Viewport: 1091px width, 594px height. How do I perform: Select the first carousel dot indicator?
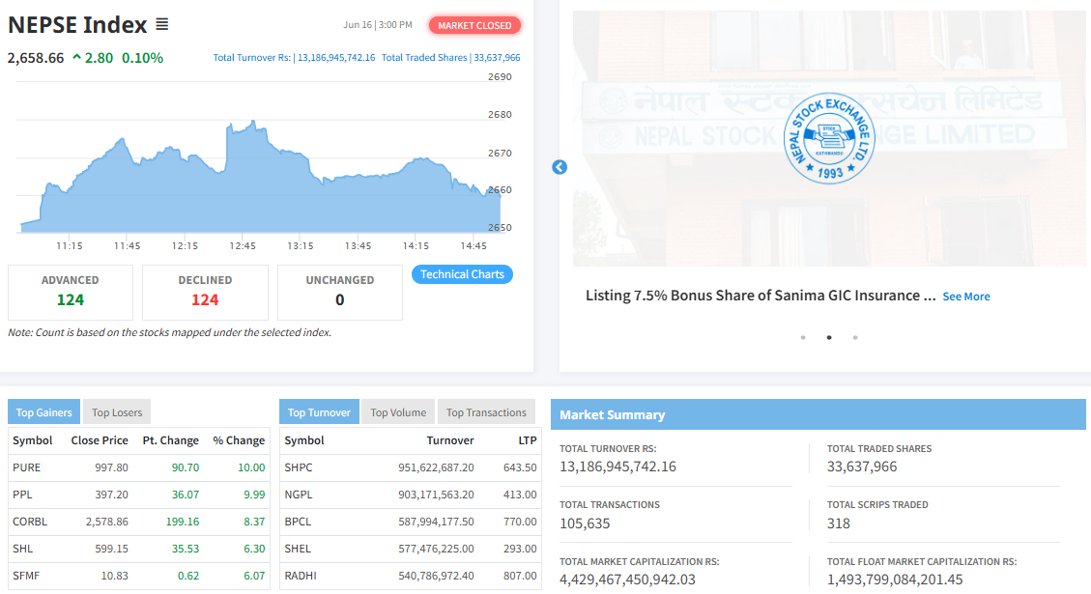pos(803,338)
